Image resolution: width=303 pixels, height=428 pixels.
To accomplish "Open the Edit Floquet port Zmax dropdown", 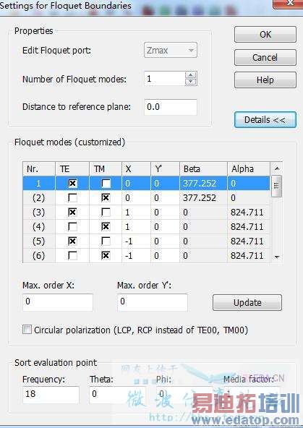I will point(171,50).
